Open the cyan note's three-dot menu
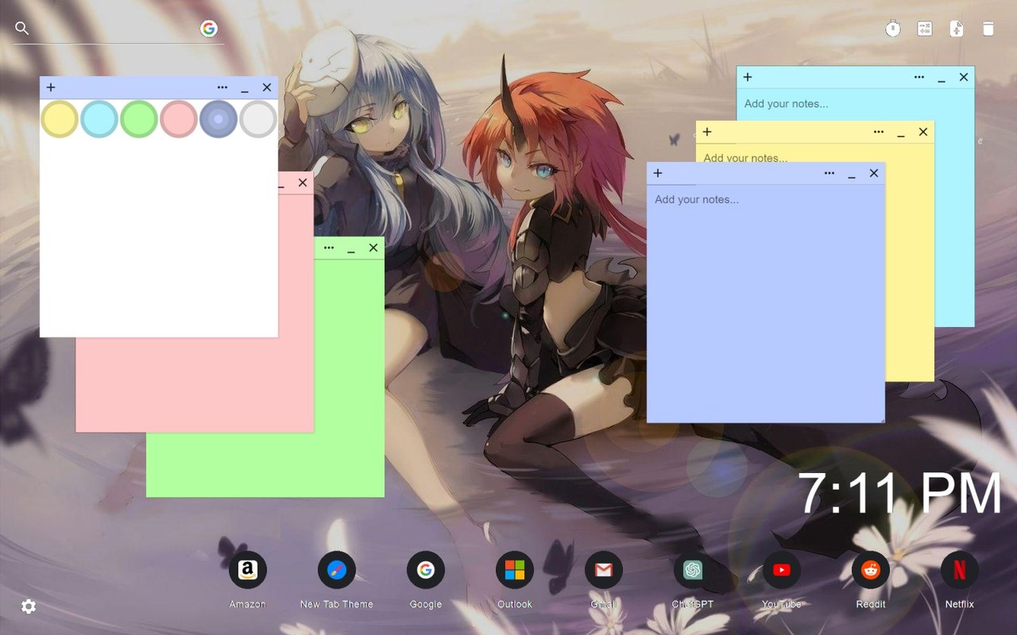 point(919,77)
